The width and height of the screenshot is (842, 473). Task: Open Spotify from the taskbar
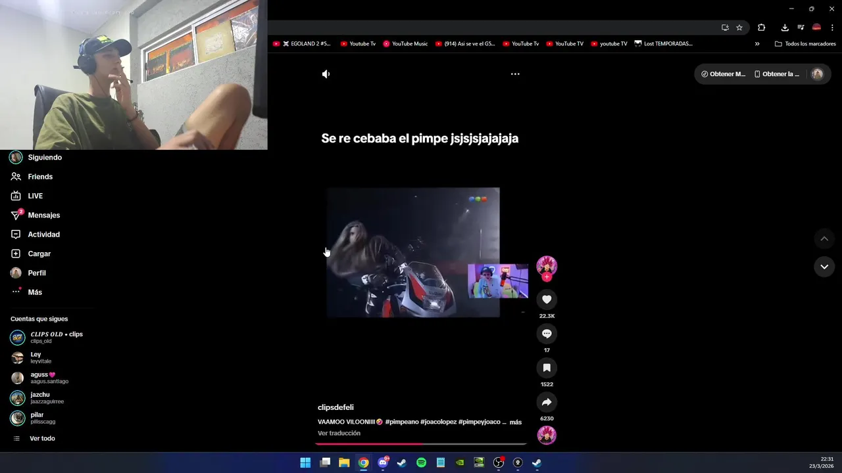pos(422,462)
